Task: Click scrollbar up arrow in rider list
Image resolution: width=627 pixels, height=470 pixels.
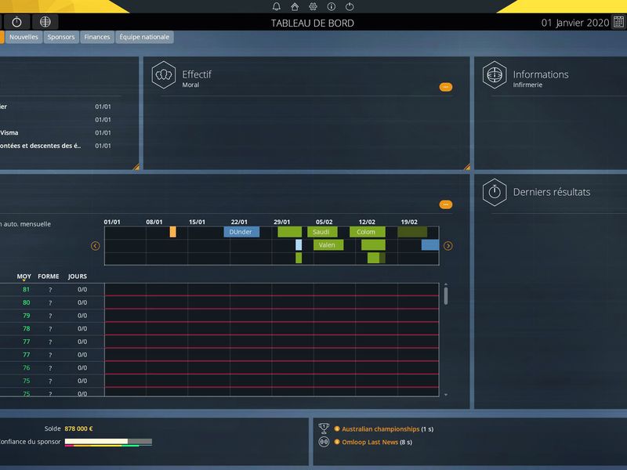Action: click(x=446, y=284)
